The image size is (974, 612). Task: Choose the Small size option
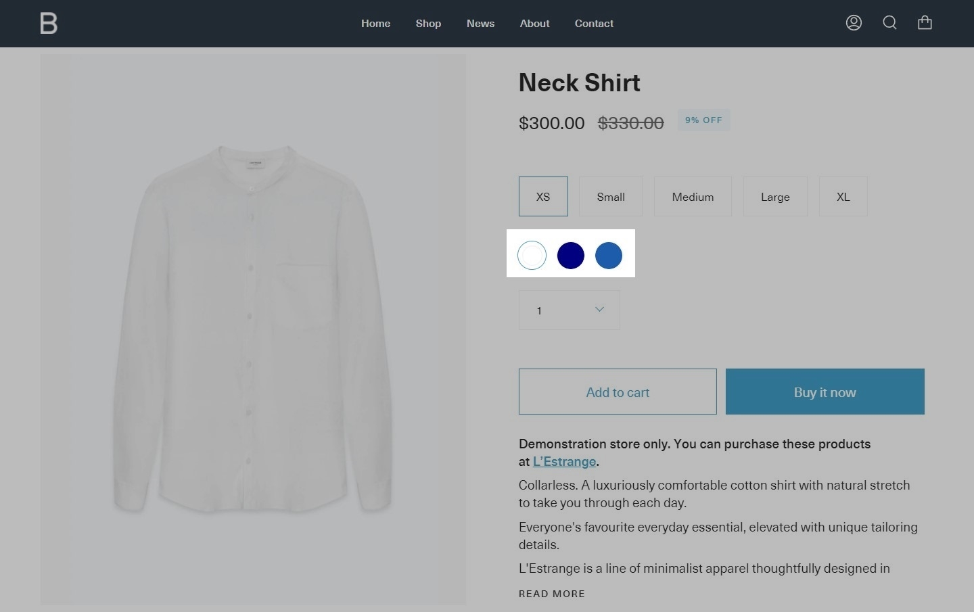pyautogui.click(x=611, y=197)
